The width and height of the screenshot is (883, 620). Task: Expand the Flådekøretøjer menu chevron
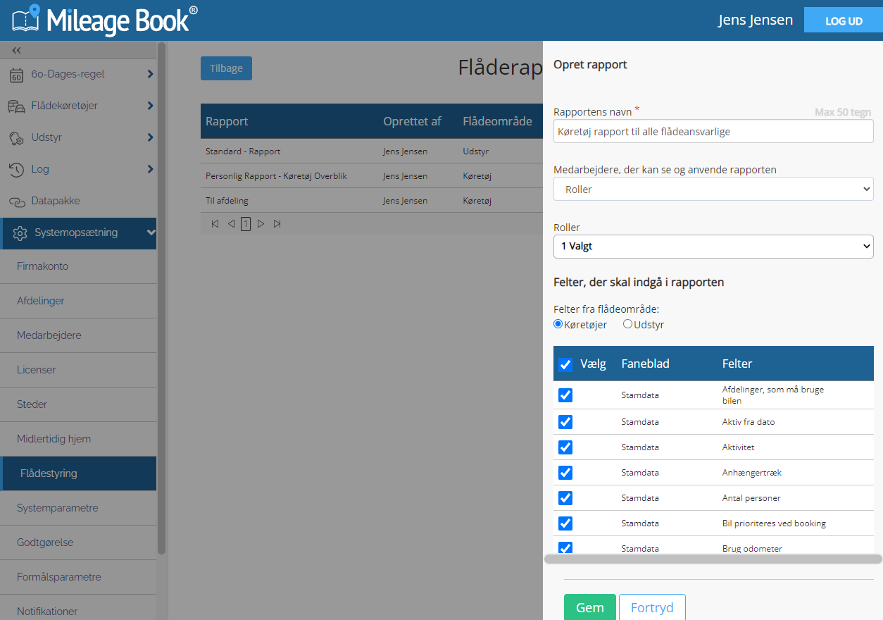150,106
